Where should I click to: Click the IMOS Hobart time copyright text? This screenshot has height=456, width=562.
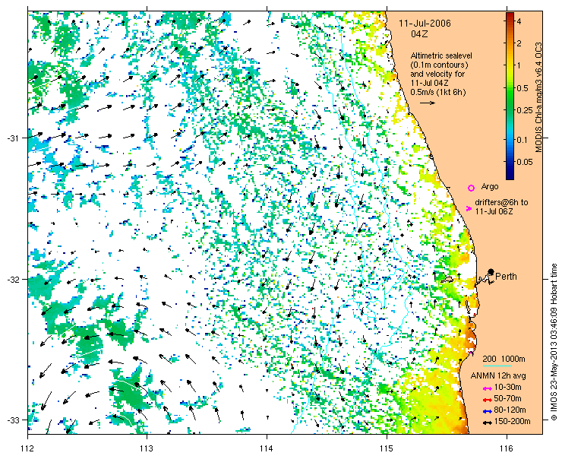tap(554, 342)
